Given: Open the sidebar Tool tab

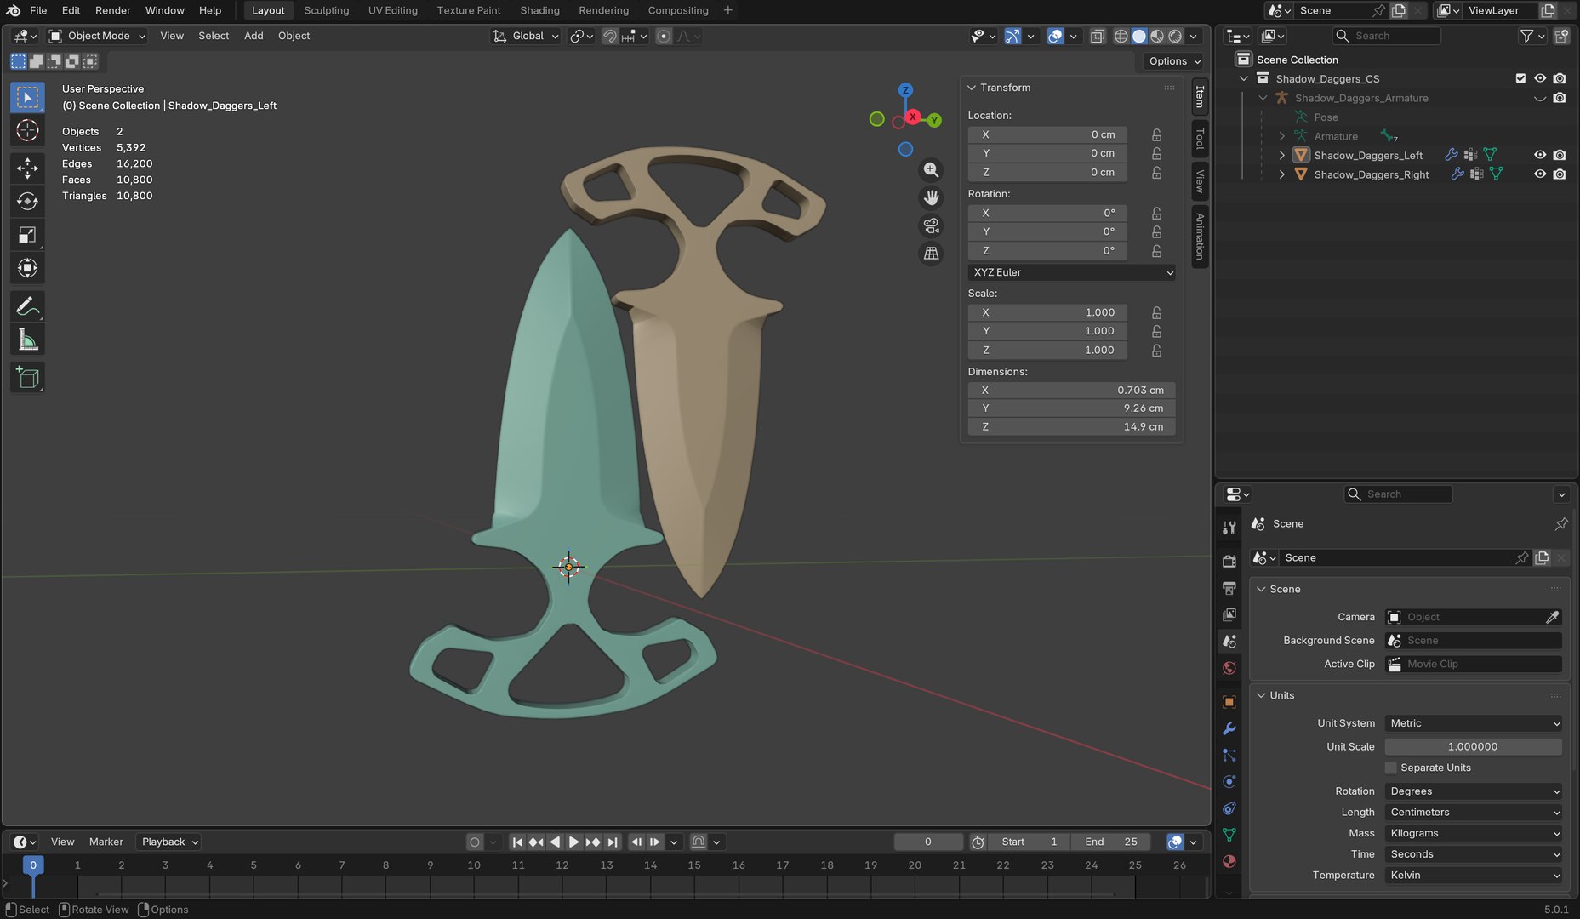Looking at the screenshot, I should click(1200, 138).
